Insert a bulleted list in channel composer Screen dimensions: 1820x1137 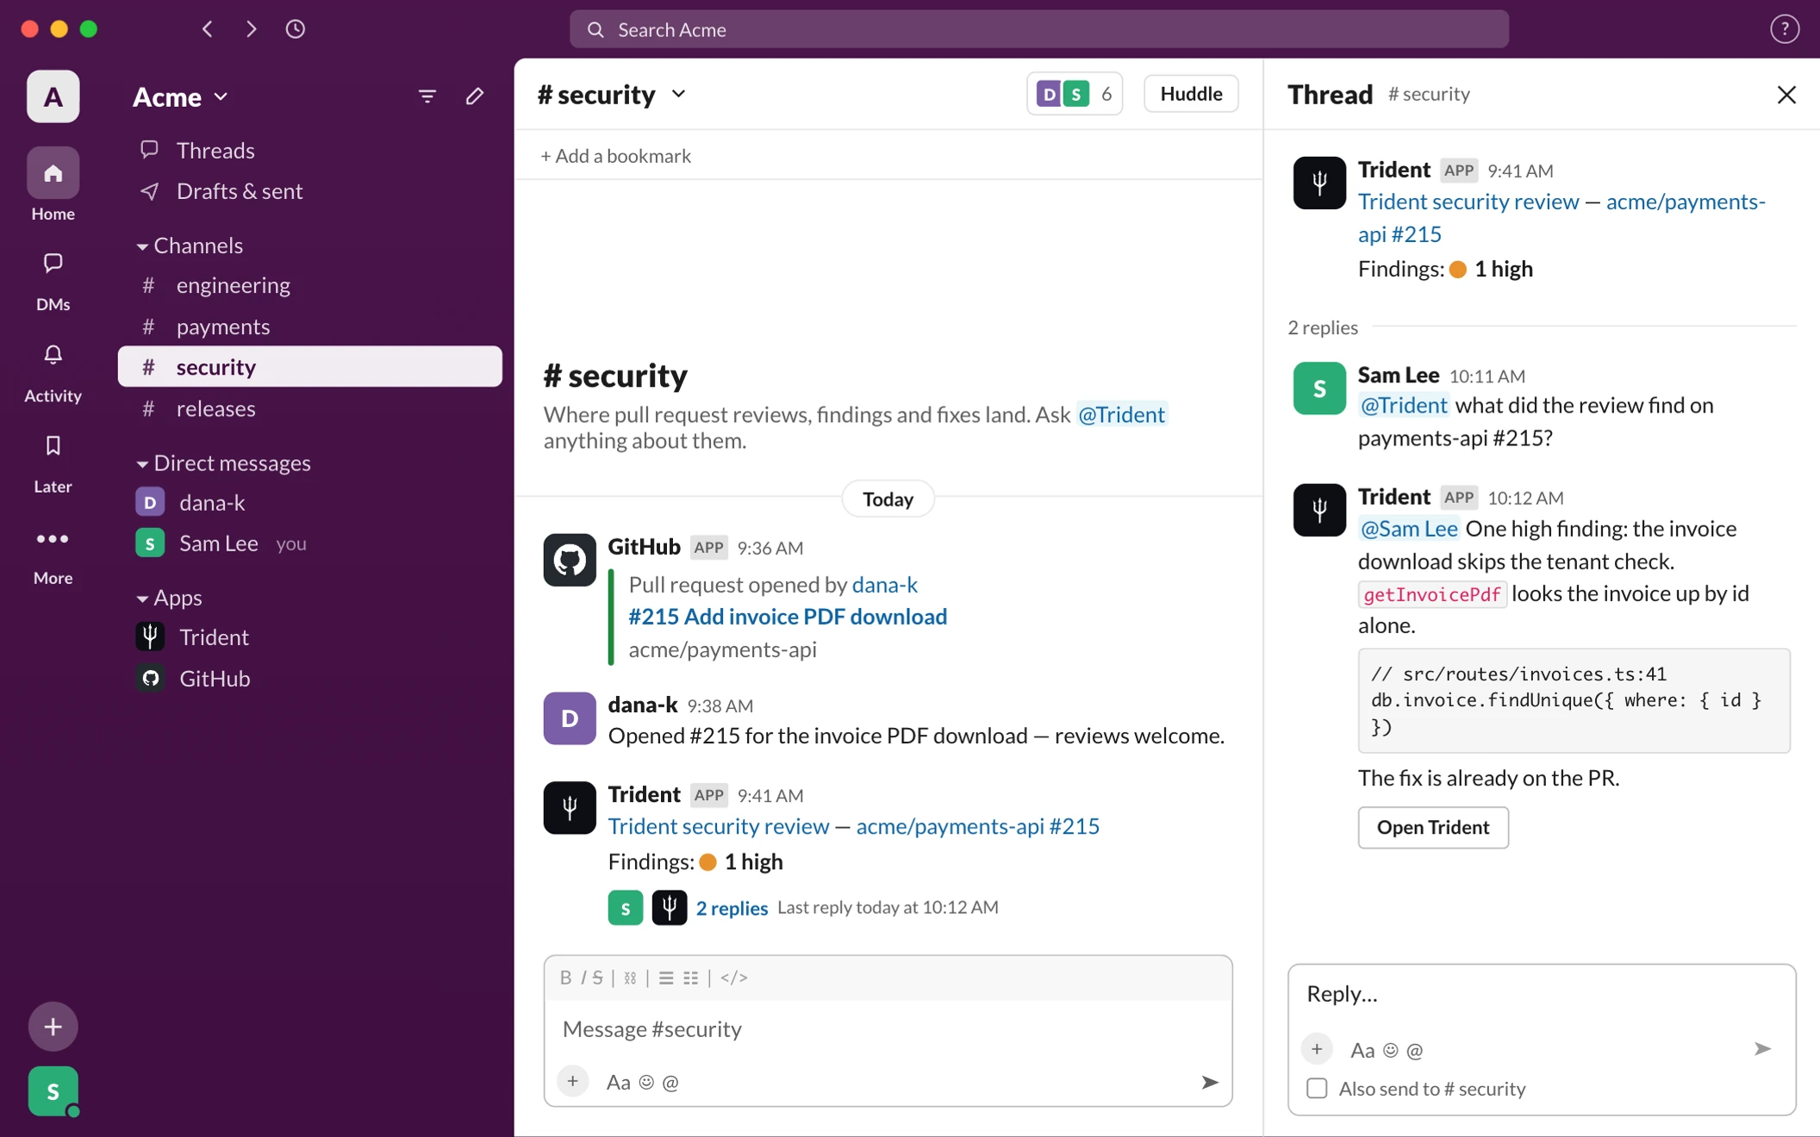coord(691,978)
